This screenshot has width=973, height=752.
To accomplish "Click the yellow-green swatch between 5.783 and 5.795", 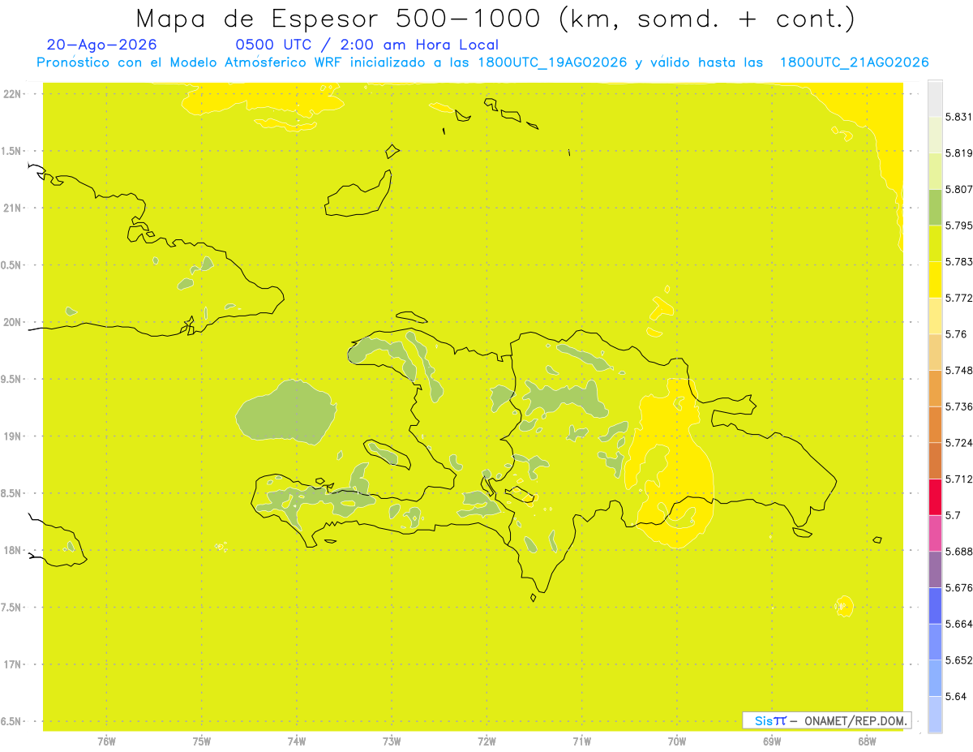I will [935, 243].
